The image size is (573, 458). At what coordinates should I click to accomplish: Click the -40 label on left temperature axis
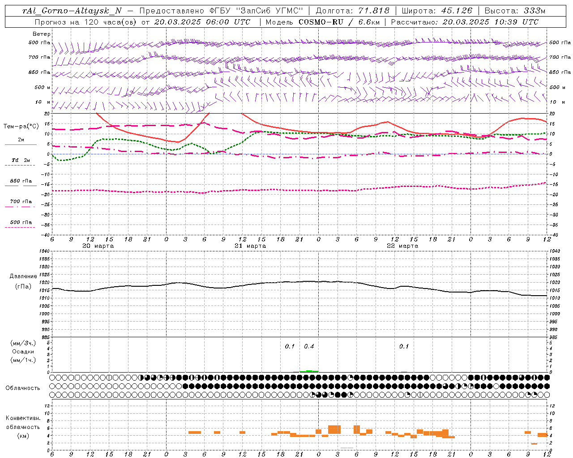pyautogui.click(x=46, y=235)
